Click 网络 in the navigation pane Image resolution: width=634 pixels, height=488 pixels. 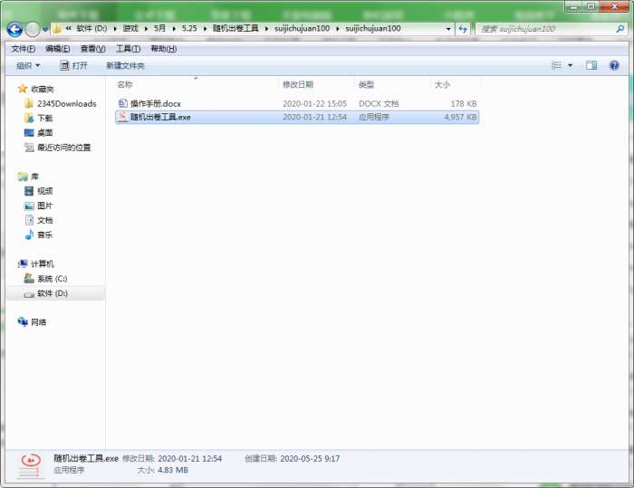pyautogui.click(x=38, y=322)
